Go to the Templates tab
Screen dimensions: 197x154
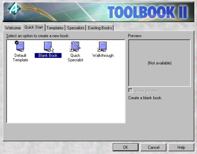[55, 28]
